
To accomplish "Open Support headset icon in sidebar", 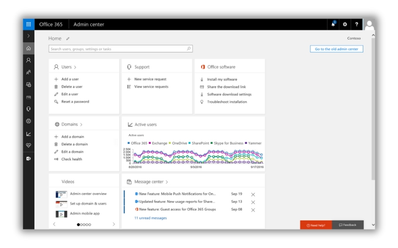I will tap(28, 109).
